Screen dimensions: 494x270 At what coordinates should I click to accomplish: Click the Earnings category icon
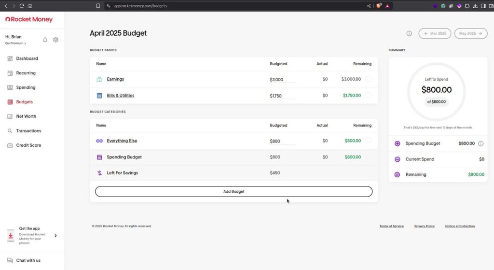point(99,79)
